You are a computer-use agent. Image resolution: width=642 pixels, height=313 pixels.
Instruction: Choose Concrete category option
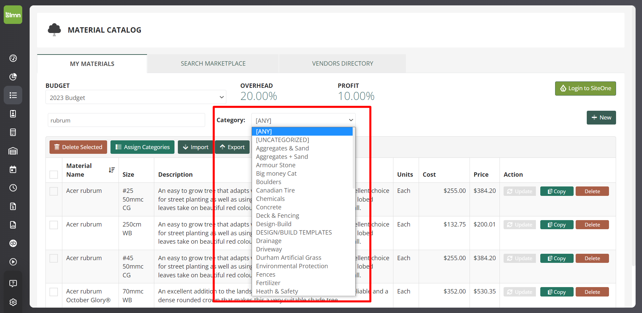302,207
